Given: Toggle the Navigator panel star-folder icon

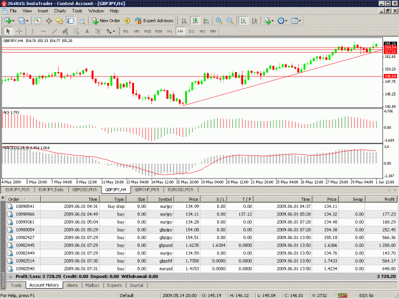Looking at the screenshot, I should (59, 21).
